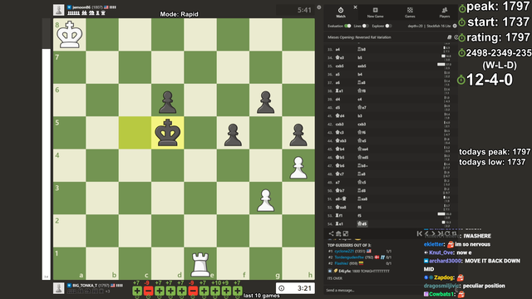Select move 54 Kd5 in move list

[x=362, y=223]
